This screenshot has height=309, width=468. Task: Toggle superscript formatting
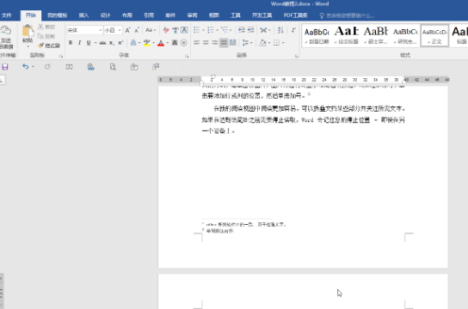click(120, 43)
